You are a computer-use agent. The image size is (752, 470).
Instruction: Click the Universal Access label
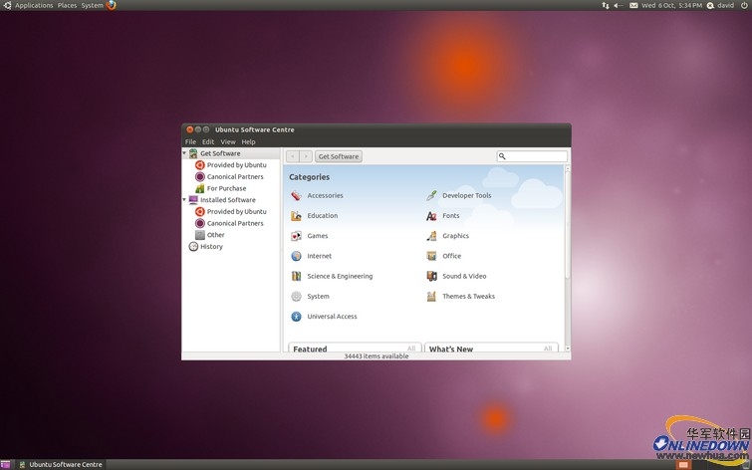click(332, 317)
